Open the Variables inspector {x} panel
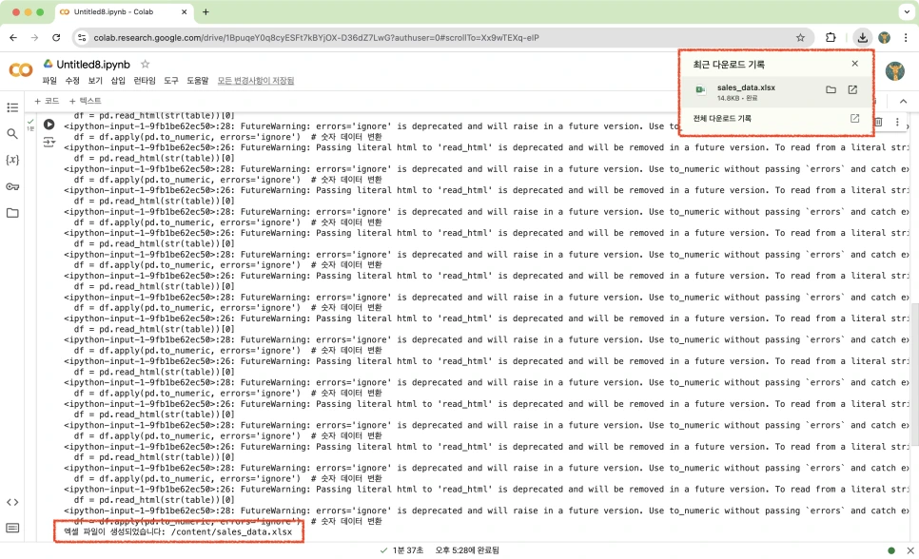 click(12, 160)
